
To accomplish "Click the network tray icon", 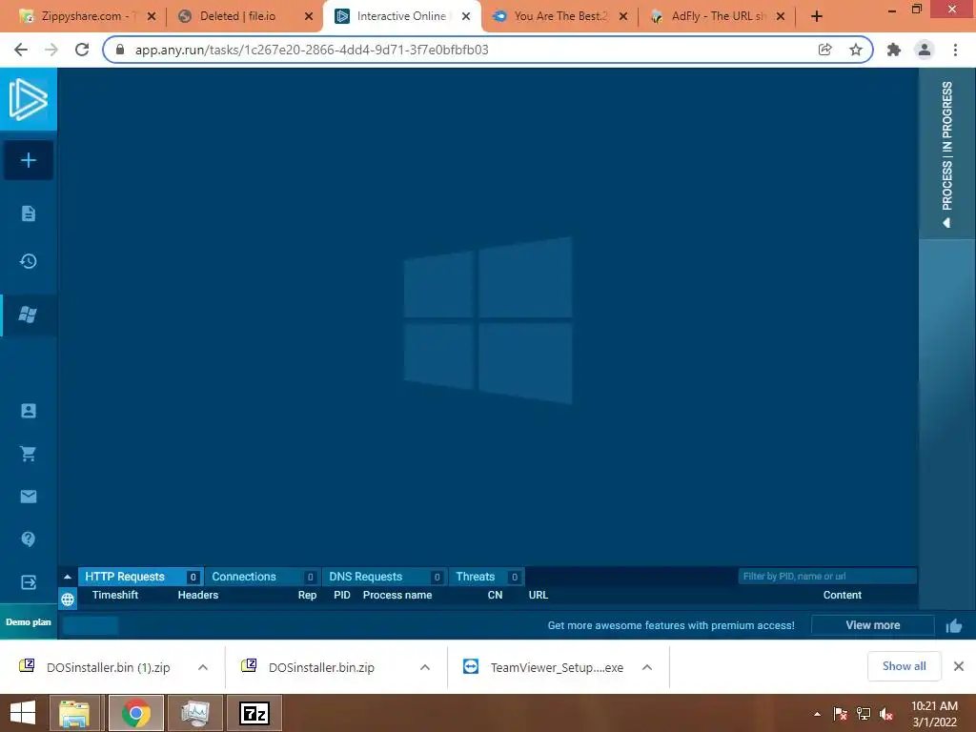I will pyautogui.click(x=864, y=714).
